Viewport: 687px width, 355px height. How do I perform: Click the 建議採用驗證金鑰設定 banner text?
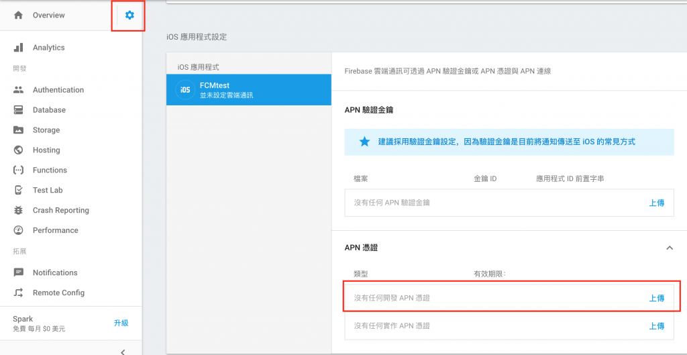(x=507, y=142)
